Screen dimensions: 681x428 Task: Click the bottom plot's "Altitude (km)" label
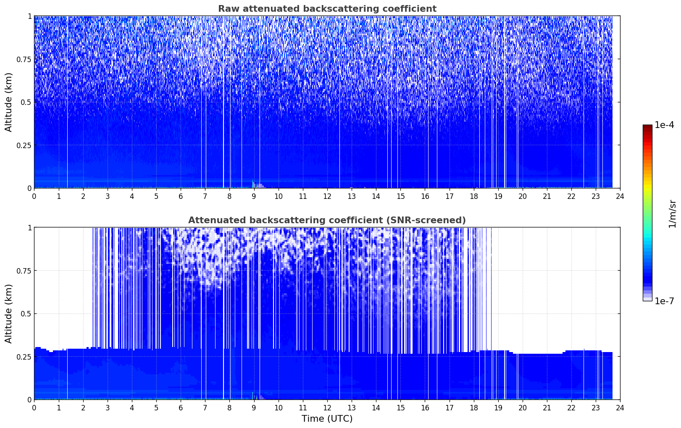point(9,313)
